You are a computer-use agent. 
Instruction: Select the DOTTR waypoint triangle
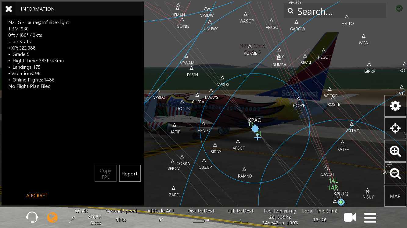click(182, 102)
